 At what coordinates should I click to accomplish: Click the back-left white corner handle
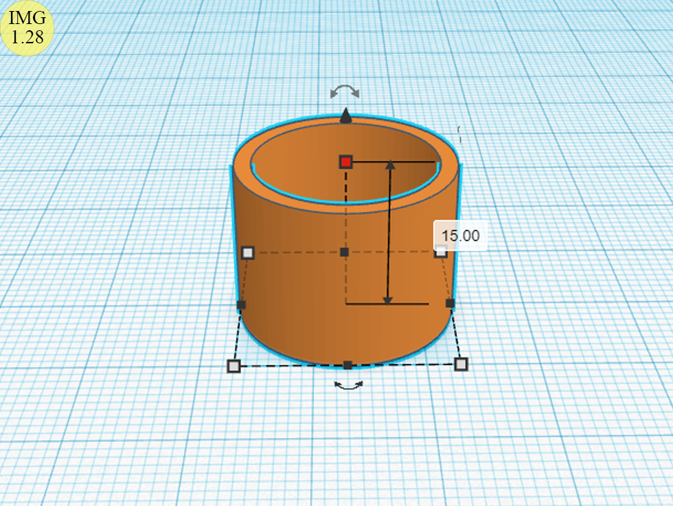click(248, 252)
